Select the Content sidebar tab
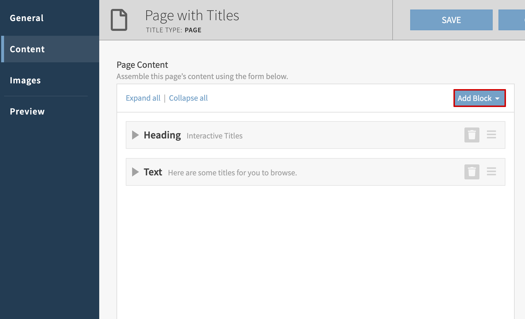Screen dimensions: 525x319 coord(27,49)
